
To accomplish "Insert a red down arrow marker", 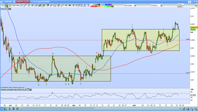I will point(66,6).
